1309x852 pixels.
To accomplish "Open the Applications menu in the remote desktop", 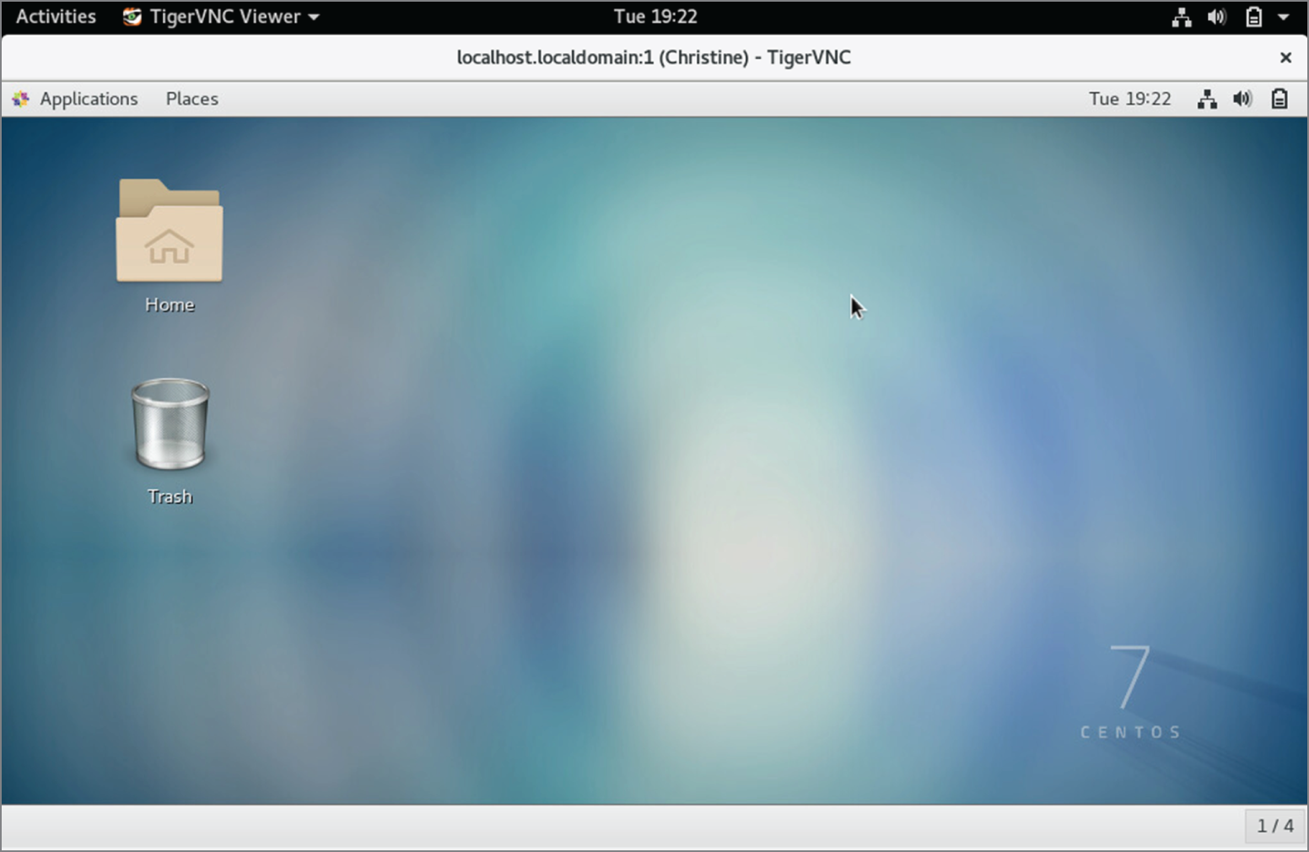I will (x=89, y=99).
